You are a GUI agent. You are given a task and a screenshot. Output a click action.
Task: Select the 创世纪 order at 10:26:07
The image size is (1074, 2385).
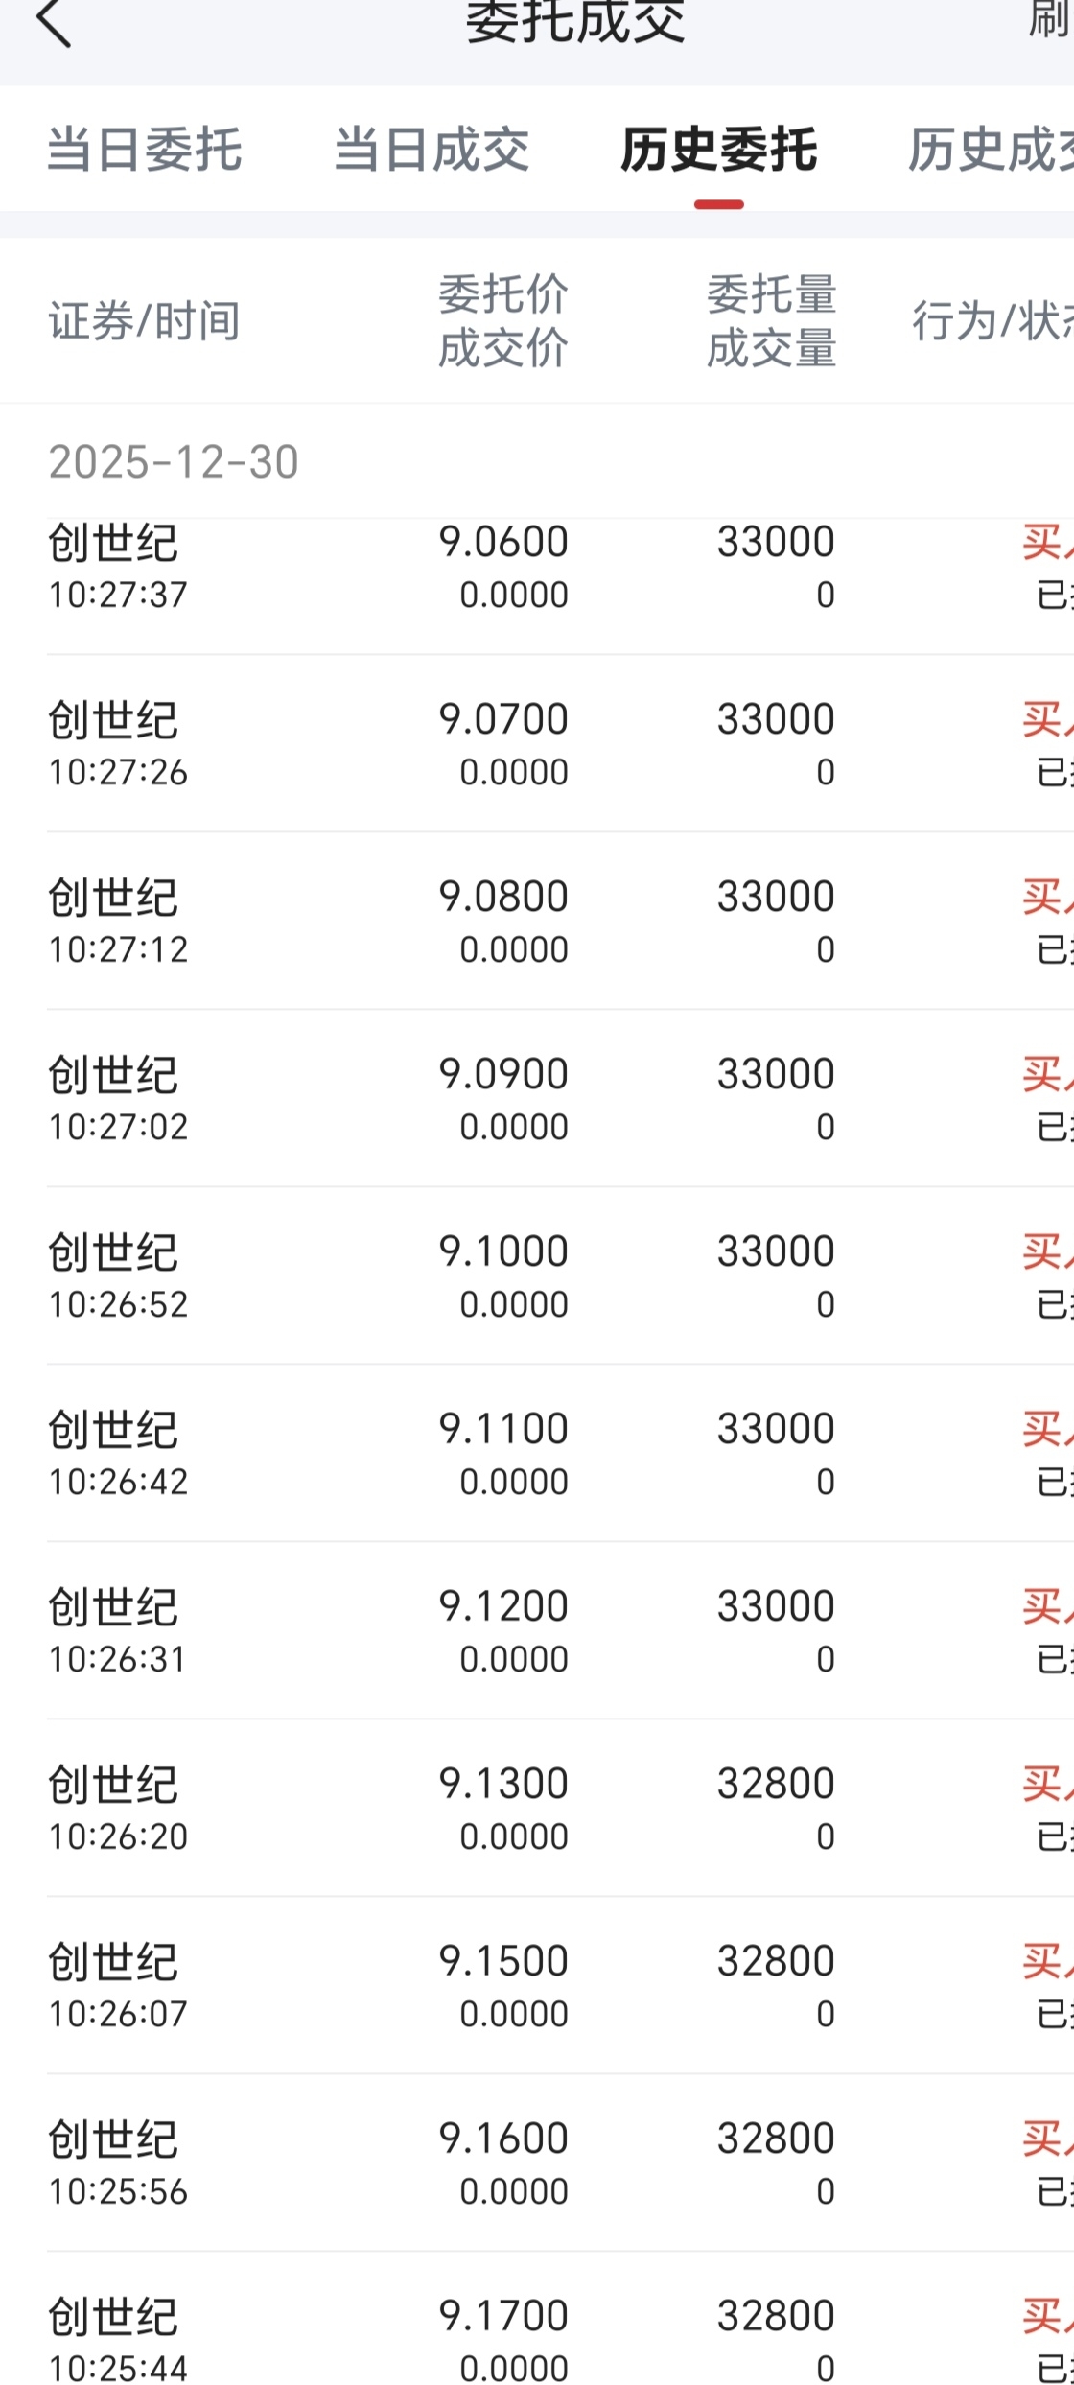tap(537, 1986)
